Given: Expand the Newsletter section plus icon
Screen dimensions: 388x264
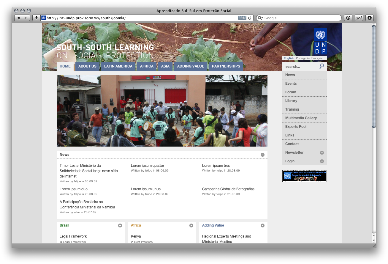Looking at the screenshot, I should point(322,153).
